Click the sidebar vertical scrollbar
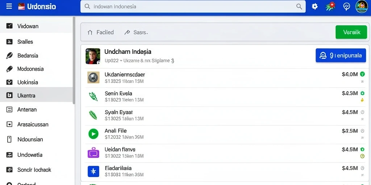The height and width of the screenshot is (185, 371). pyautogui.click(x=74, y=60)
